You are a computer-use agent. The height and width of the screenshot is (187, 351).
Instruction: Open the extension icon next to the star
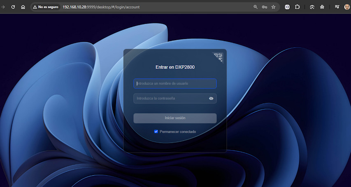click(x=287, y=7)
